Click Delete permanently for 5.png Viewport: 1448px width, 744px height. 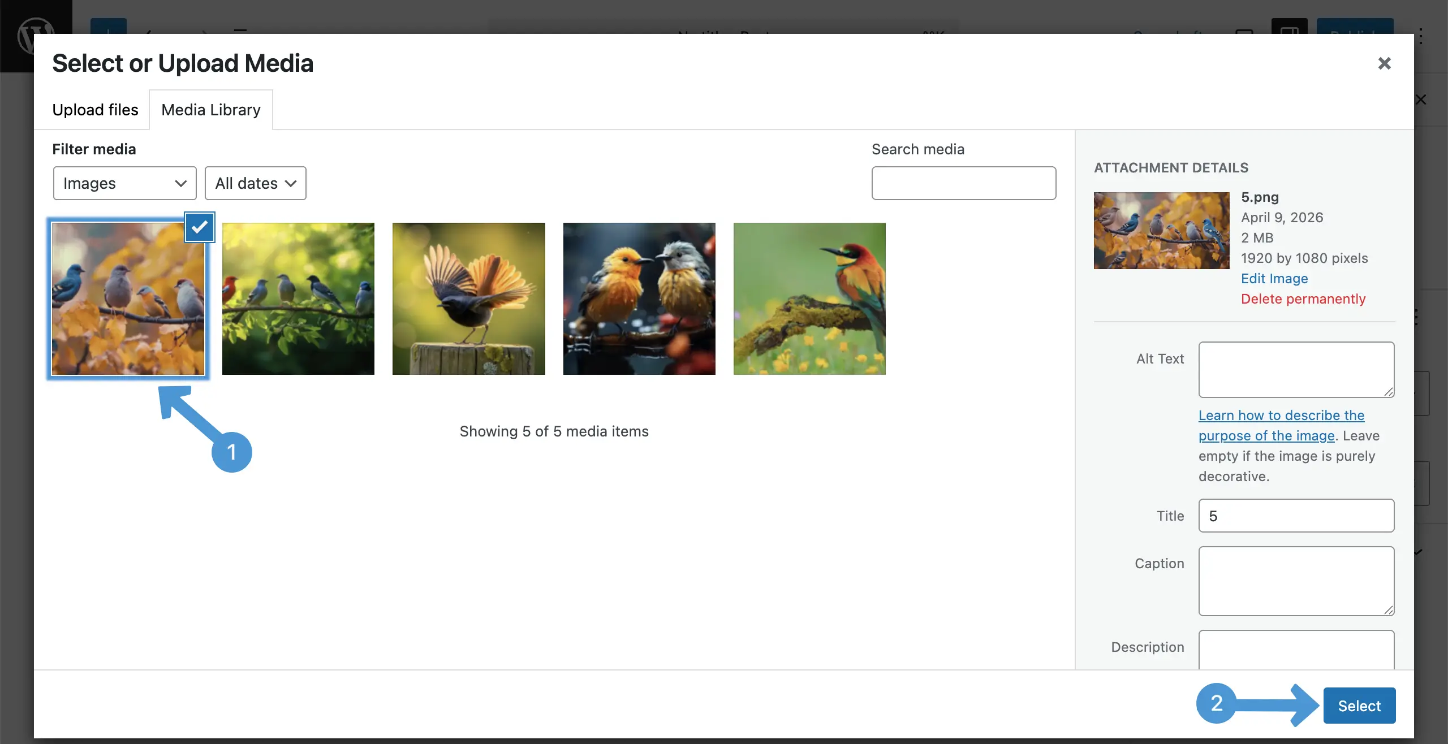(1303, 299)
